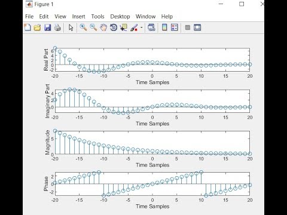This screenshot has height=215, width=287.
Task: Click the Imaginary Part axis label
Action: 47,101
